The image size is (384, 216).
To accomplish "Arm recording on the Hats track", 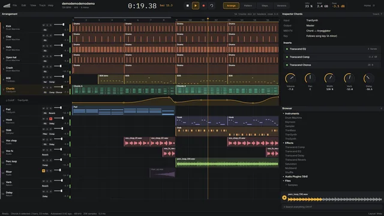I will [x=50, y=46].
